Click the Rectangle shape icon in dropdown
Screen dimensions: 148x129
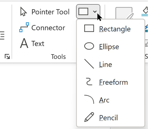(x=89, y=28)
